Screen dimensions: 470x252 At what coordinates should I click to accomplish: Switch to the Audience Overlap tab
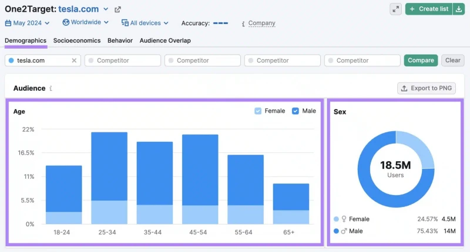[x=165, y=40]
